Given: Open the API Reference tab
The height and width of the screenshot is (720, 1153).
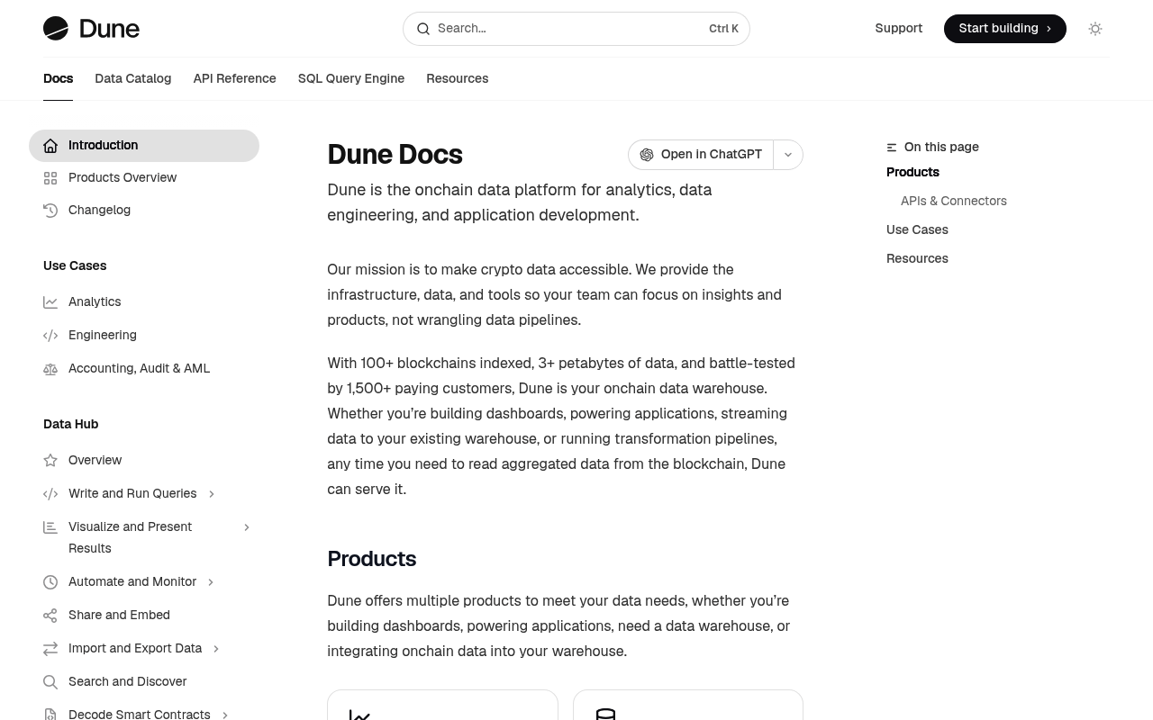Looking at the screenshot, I should click(x=234, y=78).
